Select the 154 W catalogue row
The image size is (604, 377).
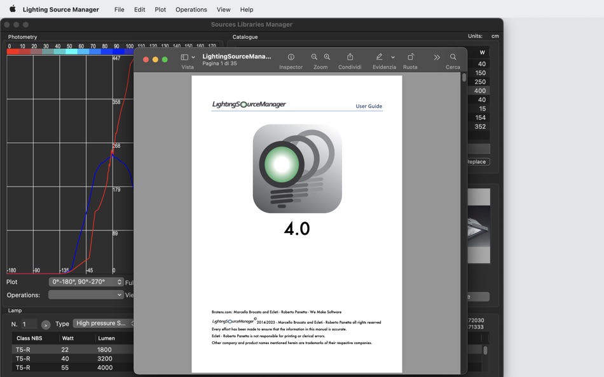[x=479, y=117]
